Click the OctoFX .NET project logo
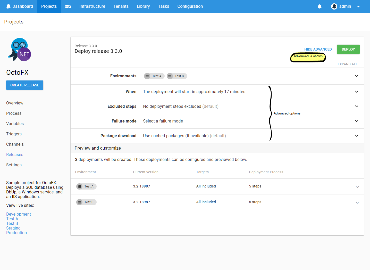Image resolution: width=370 pixels, height=270 pixels. tap(19, 50)
